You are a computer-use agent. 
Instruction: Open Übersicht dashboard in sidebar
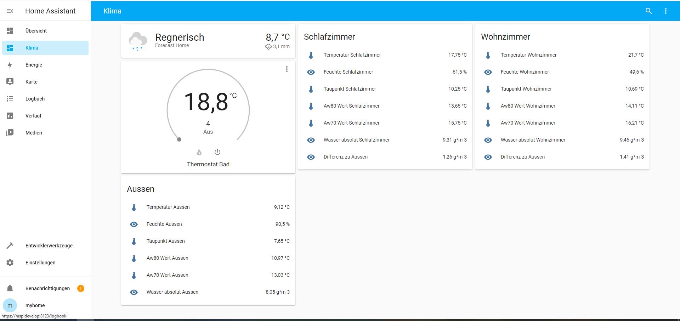pos(45,31)
